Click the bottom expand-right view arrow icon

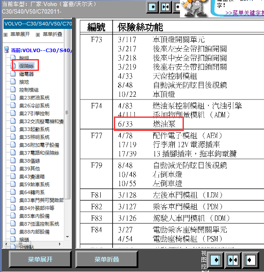(x=215, y=260)
